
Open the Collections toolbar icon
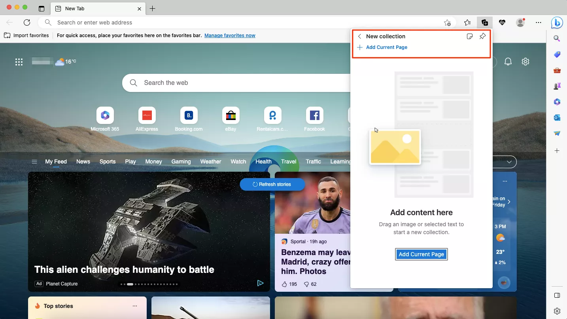(x=484, y=23)
